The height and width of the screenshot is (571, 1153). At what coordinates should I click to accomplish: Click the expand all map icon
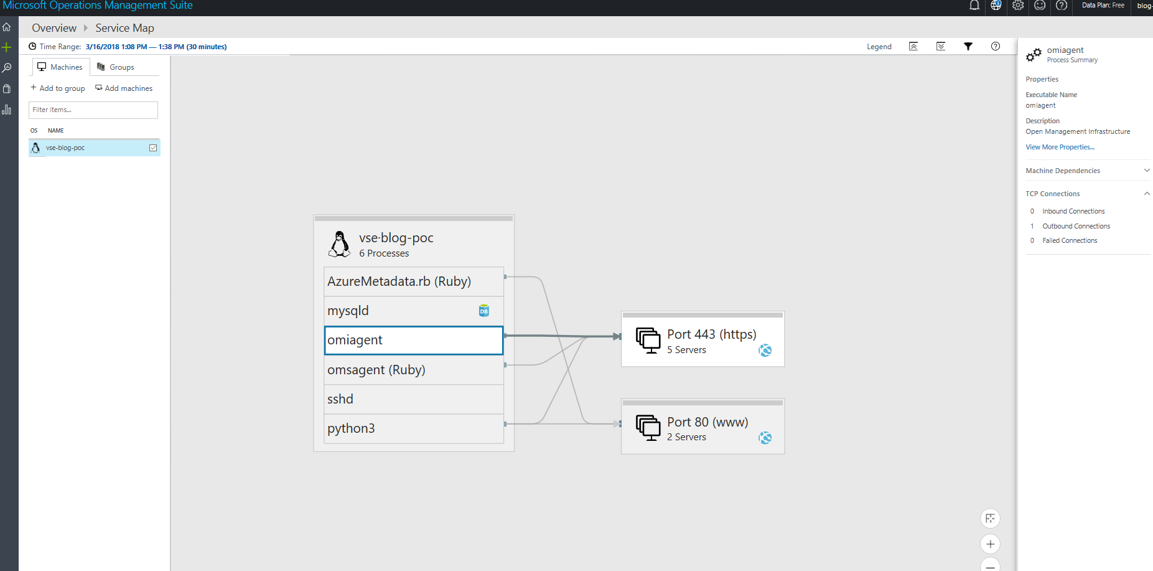[x=941, y=46]
